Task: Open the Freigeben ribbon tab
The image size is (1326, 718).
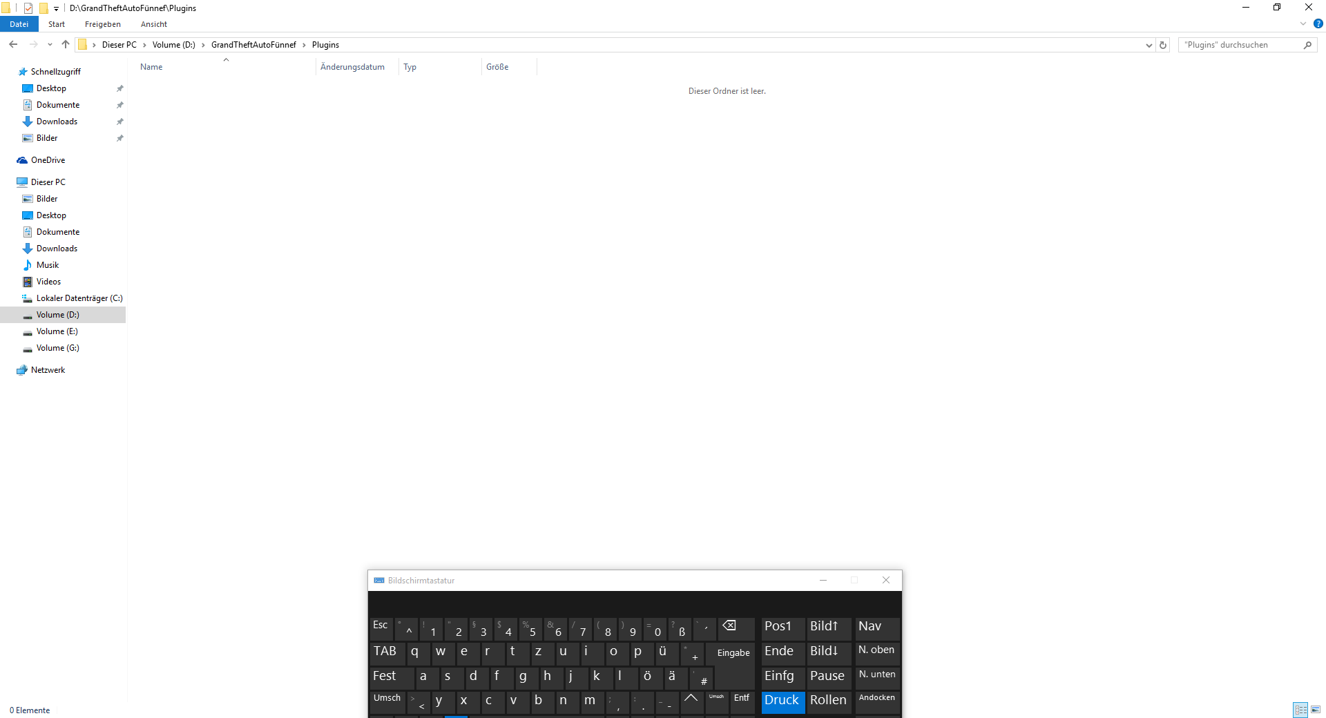Action: click(x=103, y=24)
